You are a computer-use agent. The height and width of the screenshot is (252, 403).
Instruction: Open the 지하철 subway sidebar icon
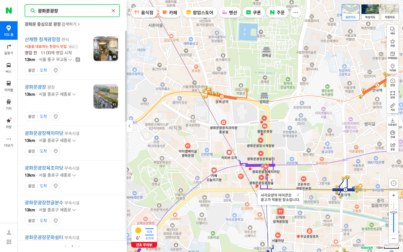(x=9, y=86)
